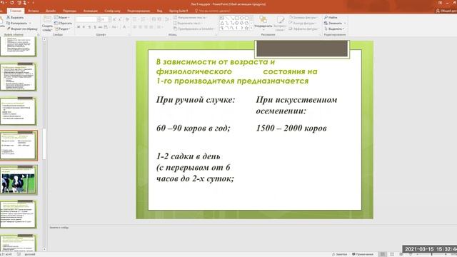Click the Comments (Примечания) button in status bar
This screenshot has width=457, height=257.
(x=363, y=254)
